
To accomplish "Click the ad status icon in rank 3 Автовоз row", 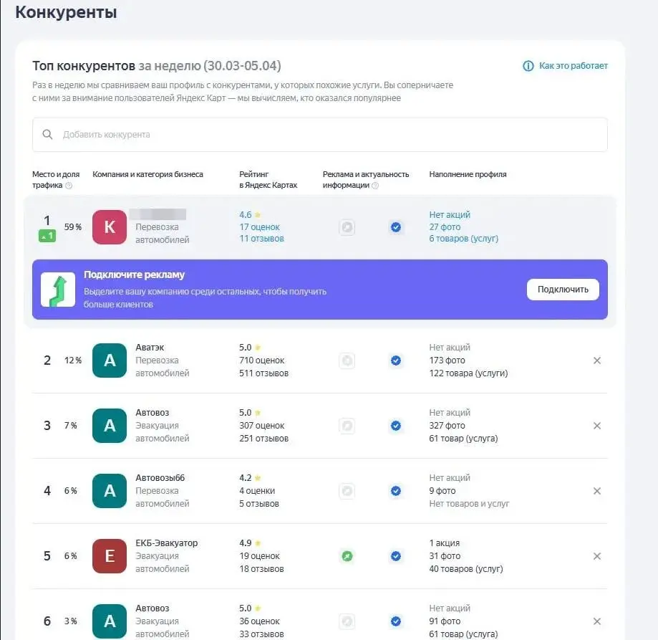I will [347, 426].
